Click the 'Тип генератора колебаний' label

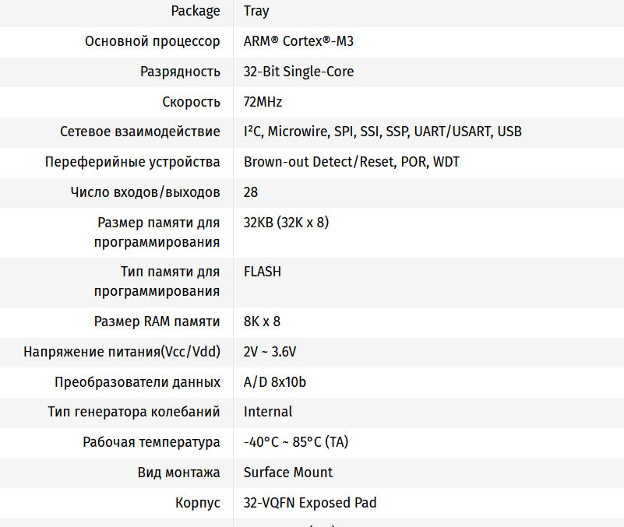pos(134,412)
